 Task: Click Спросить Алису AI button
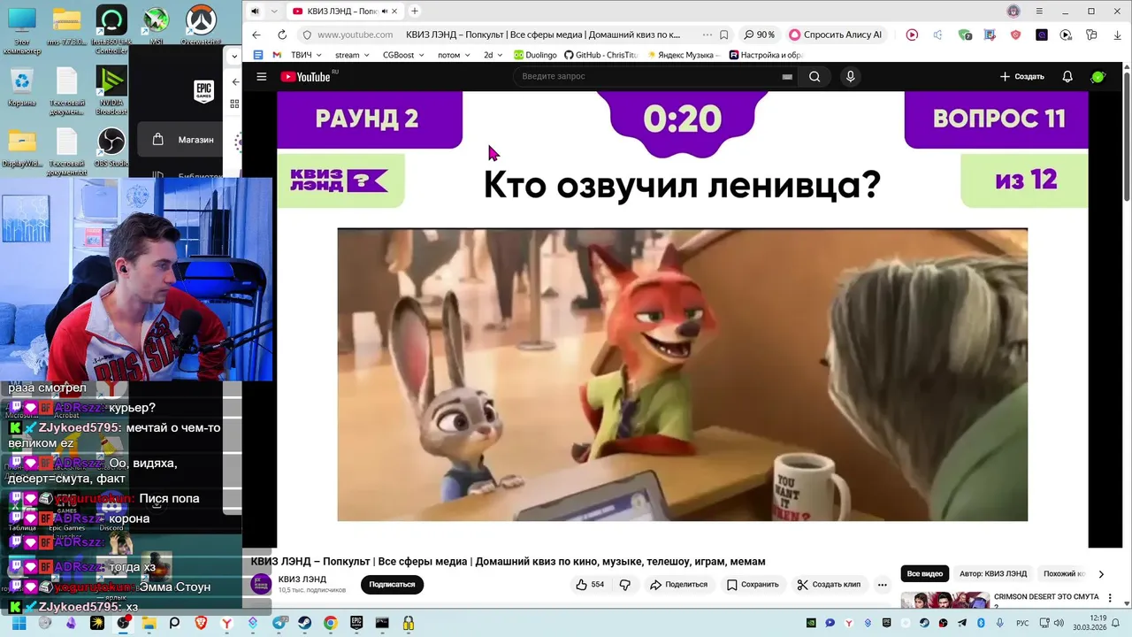(836, 35)
